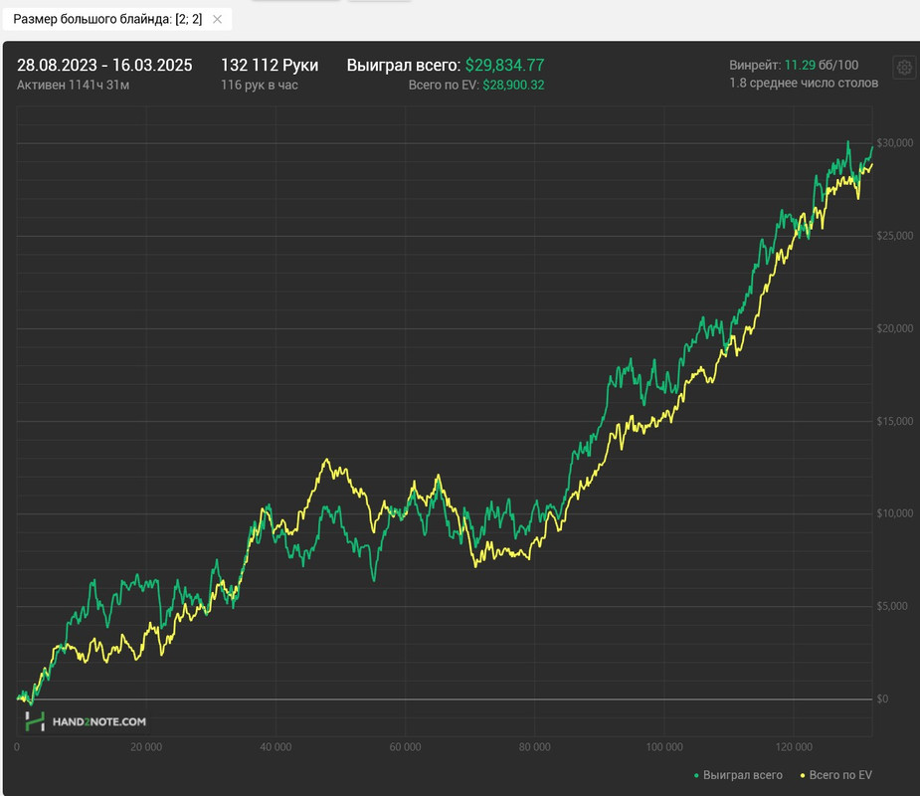This screenshot has height=796, width=920.
Task: Click the $0 y-axis label
Action: tap(882, 698)
